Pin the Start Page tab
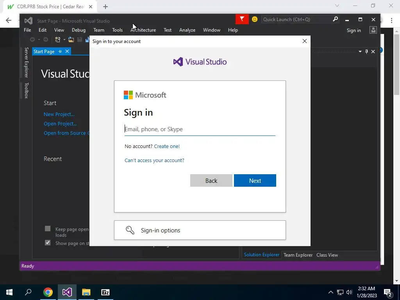The width and height of the screenshot is (400, 300). [60, 51]
